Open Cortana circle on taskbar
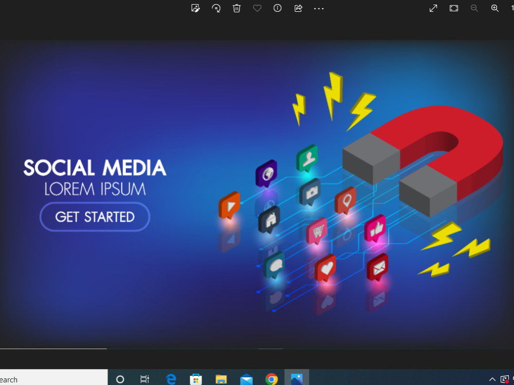This screenshot has width=514, height=385. point(120,379)
